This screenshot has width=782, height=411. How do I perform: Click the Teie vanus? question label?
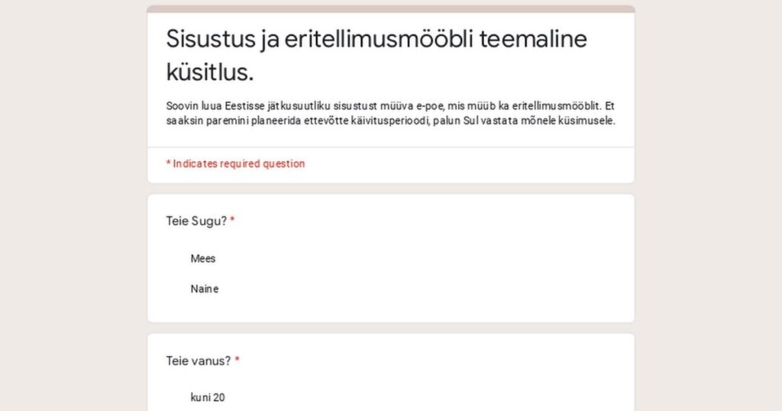(x=199, y=361)
